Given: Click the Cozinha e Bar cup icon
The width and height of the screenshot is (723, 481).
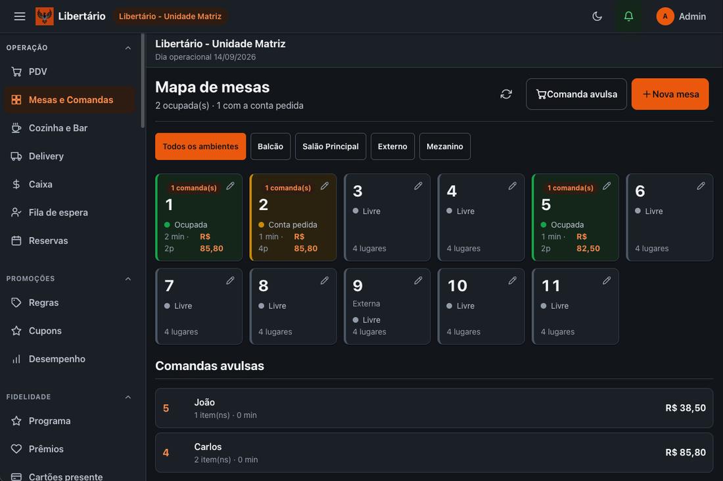Looking at the screenshot, I should (x=16, y=128).
